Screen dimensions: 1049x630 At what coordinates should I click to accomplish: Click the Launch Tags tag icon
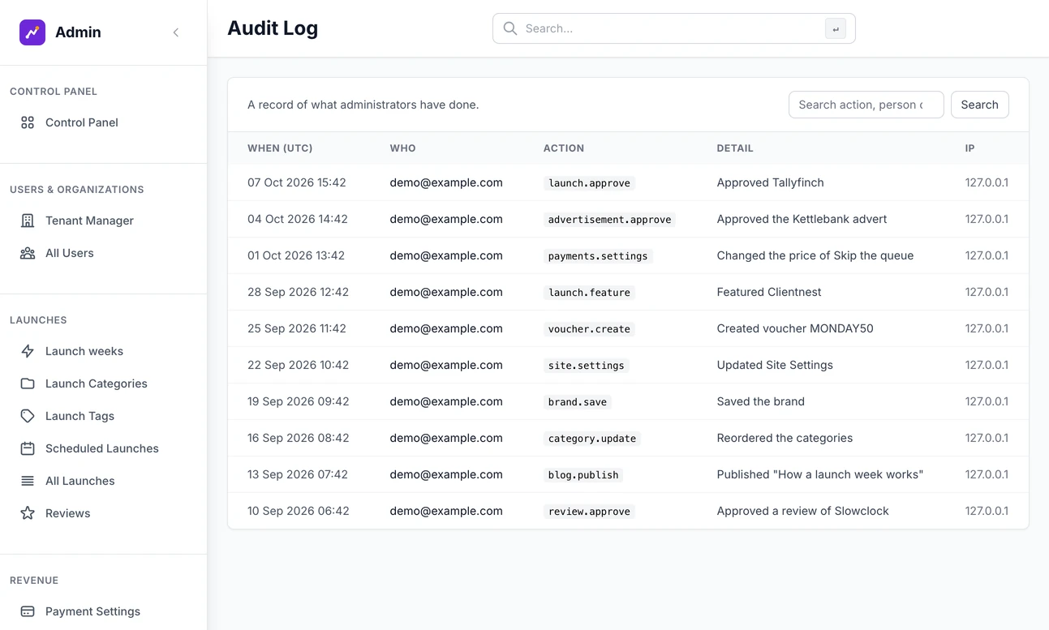pos(28,416)
